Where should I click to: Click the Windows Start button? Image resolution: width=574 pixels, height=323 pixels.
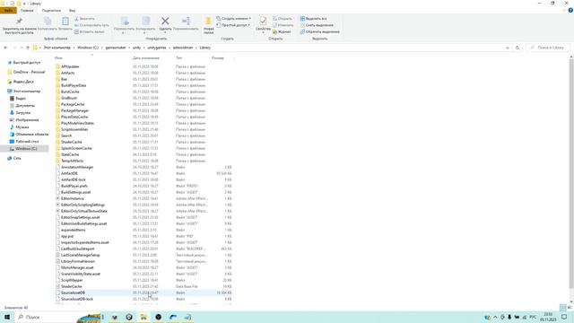(x=7, y=317)
